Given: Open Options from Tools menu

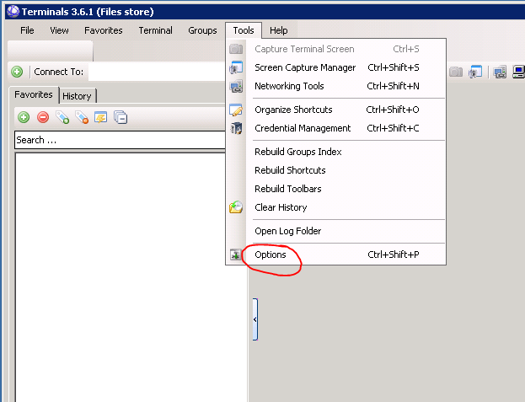Looking at the screenshot, I should (x=336, y=255).
